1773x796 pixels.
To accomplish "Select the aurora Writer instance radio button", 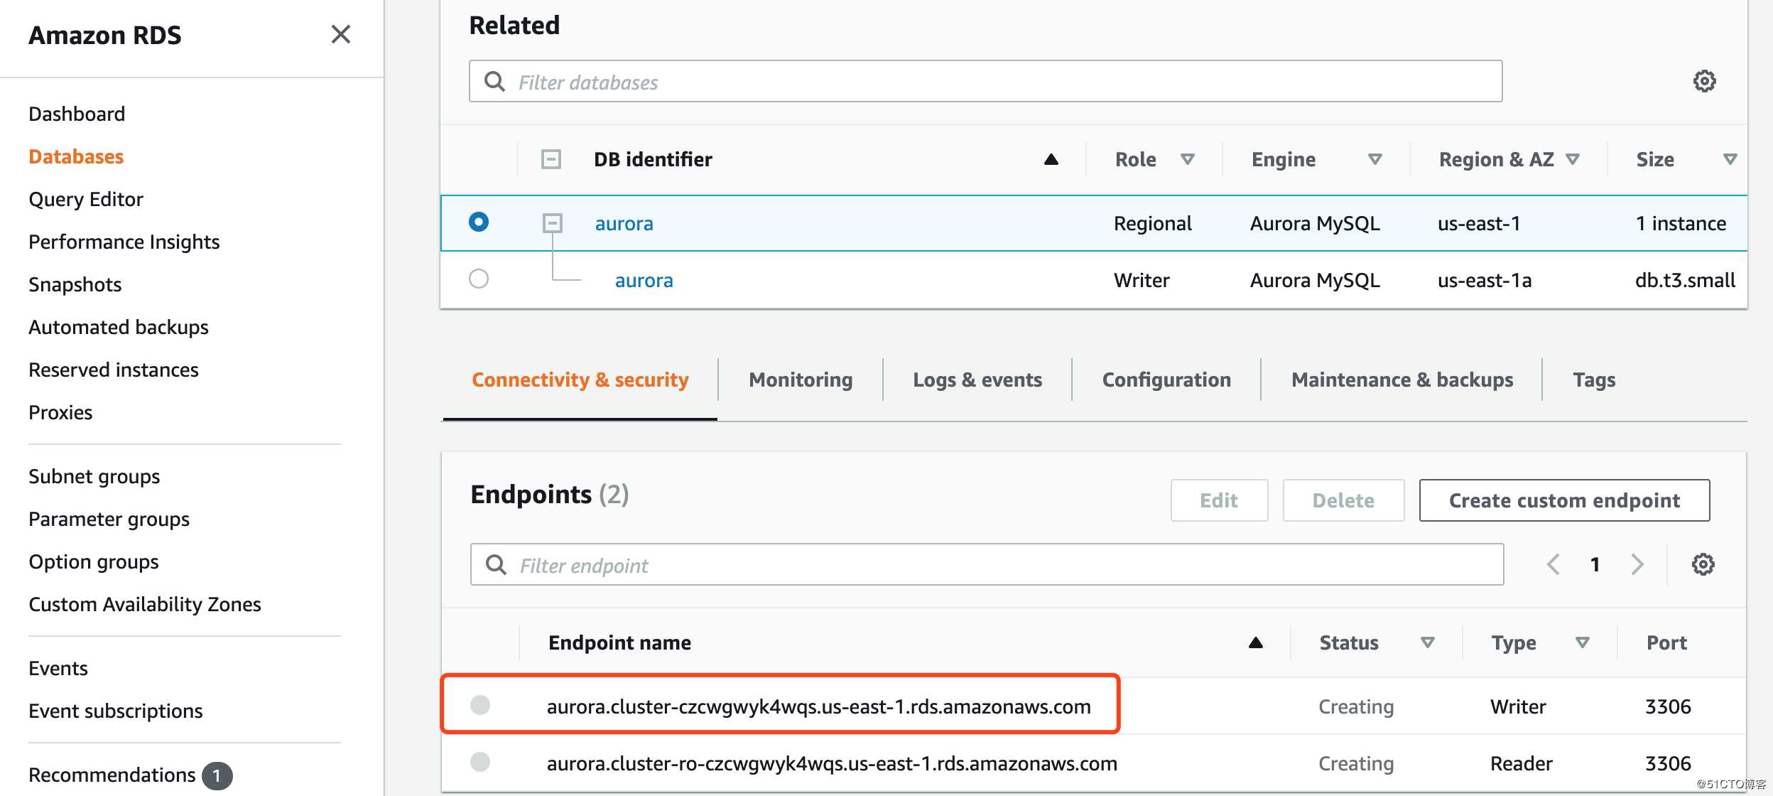I will tap(479, 279).
